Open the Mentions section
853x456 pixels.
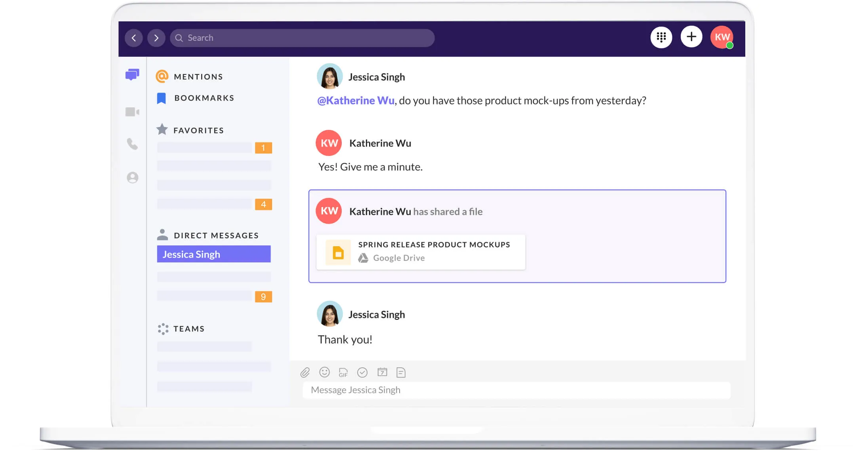pos(198,77)
